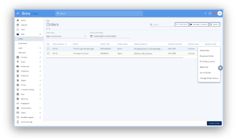The height and width of the screenshot is (138, 246).
Task: Tick the select-all orders checkbox
Action: tap(48, 44)
